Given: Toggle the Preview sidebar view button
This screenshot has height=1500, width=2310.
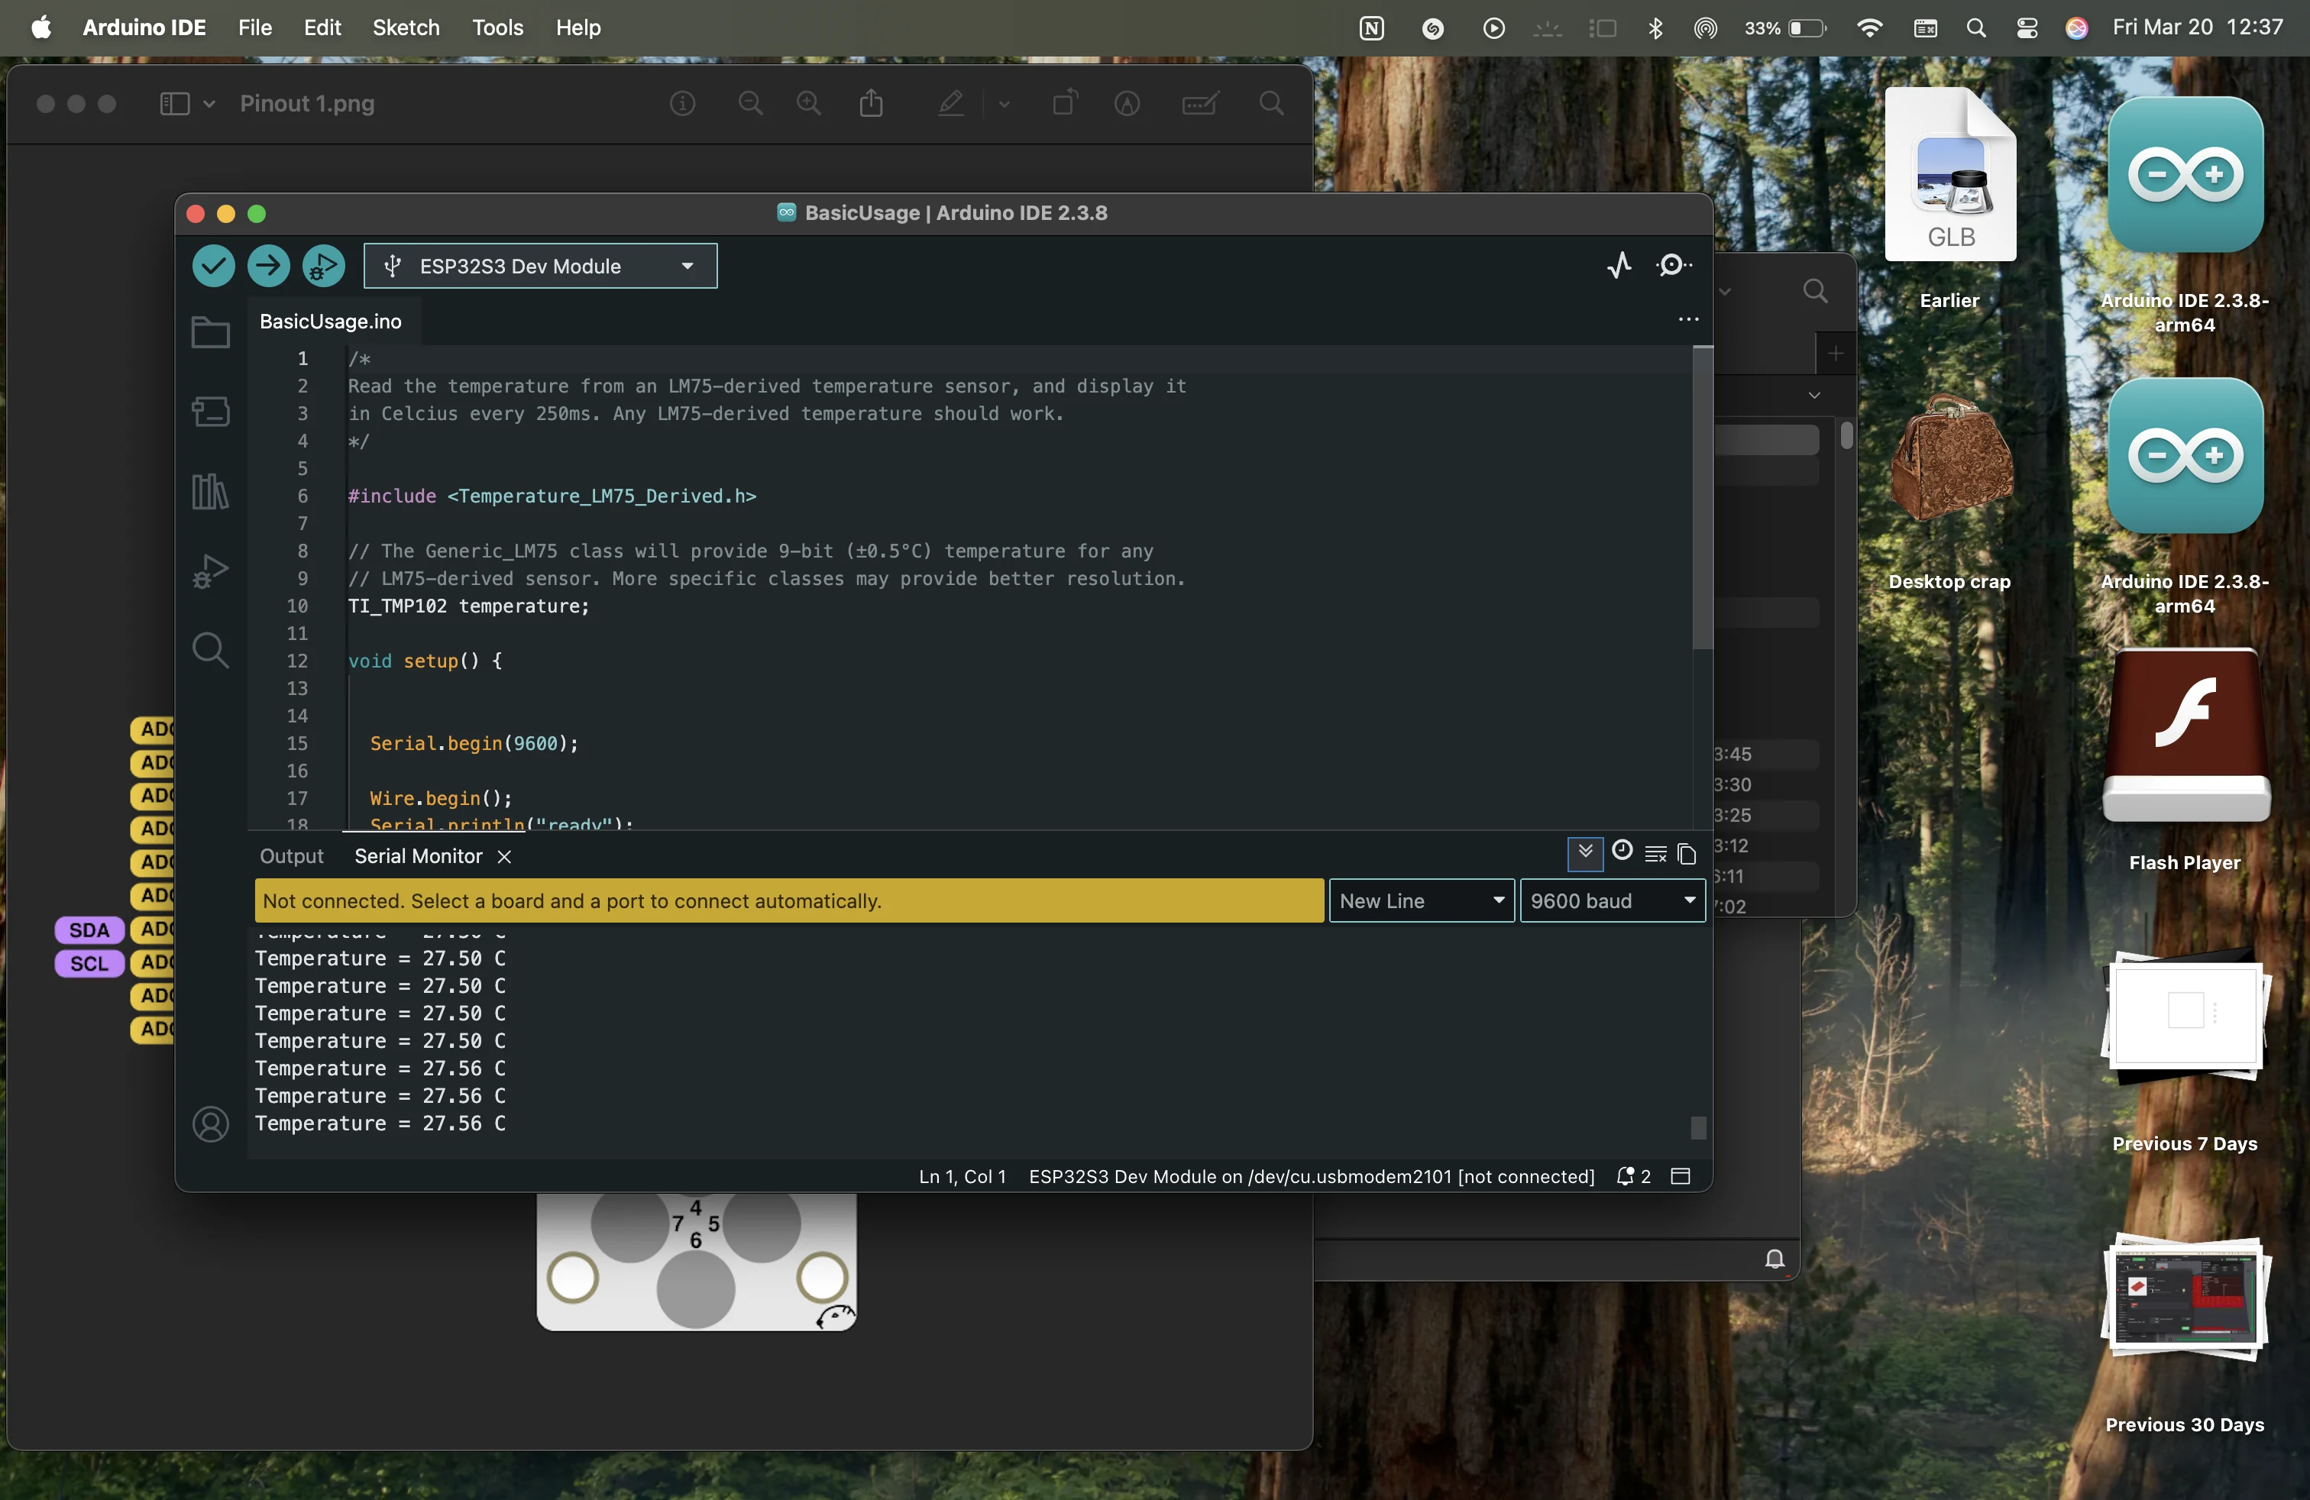Looking at the screenshot, I should click(x=175, y=103).
